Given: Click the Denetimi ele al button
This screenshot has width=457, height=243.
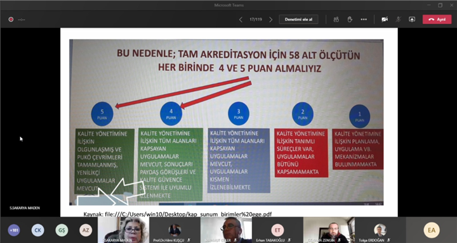Looking at the screenshot, I should coord(298,20).
